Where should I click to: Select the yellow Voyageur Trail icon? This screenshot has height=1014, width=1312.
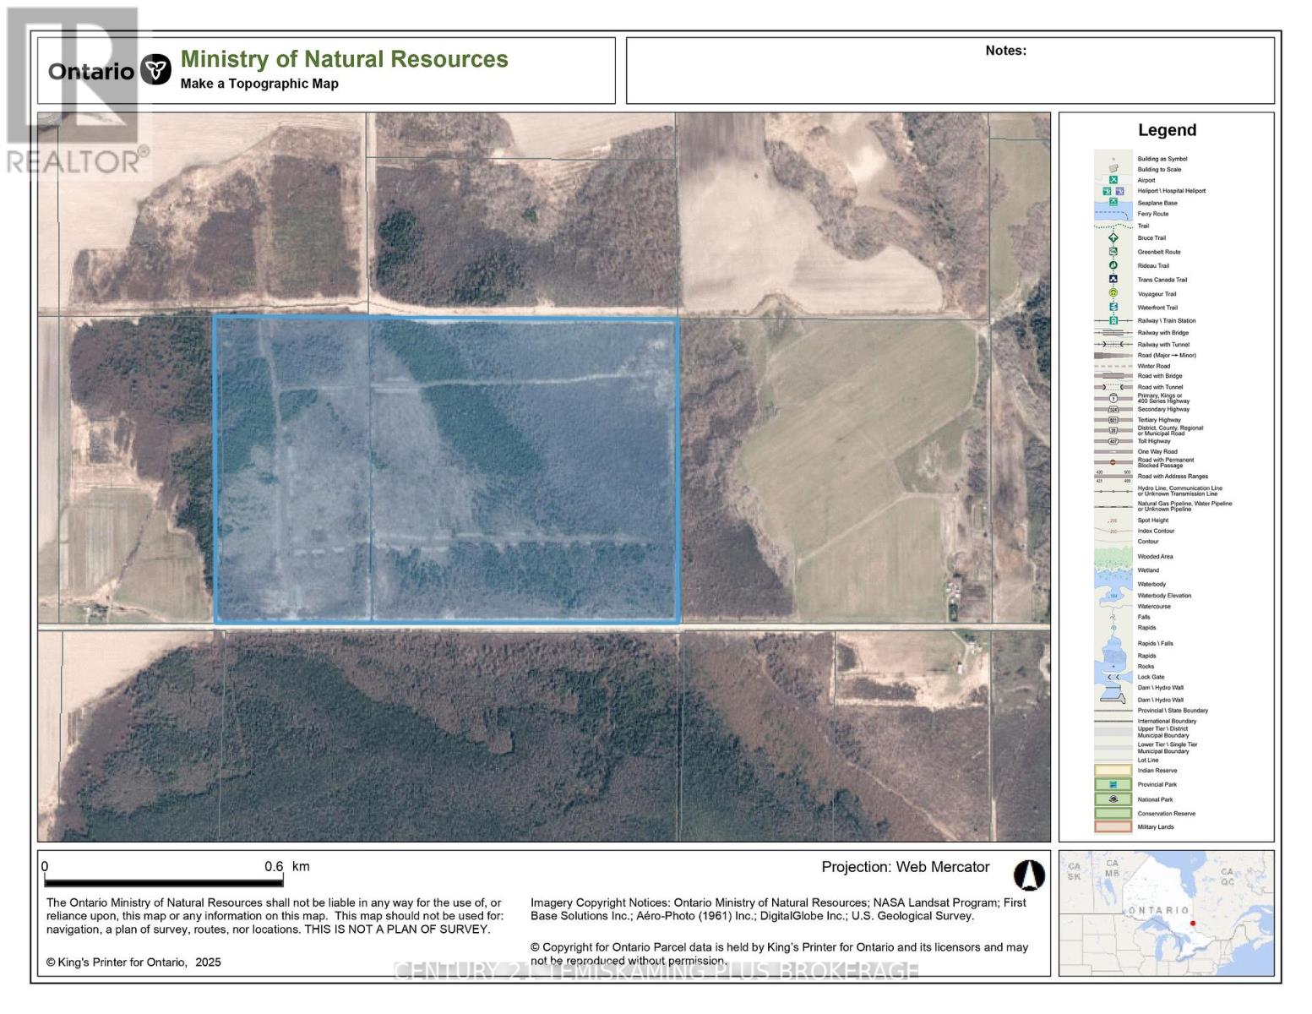[1113, 293]
